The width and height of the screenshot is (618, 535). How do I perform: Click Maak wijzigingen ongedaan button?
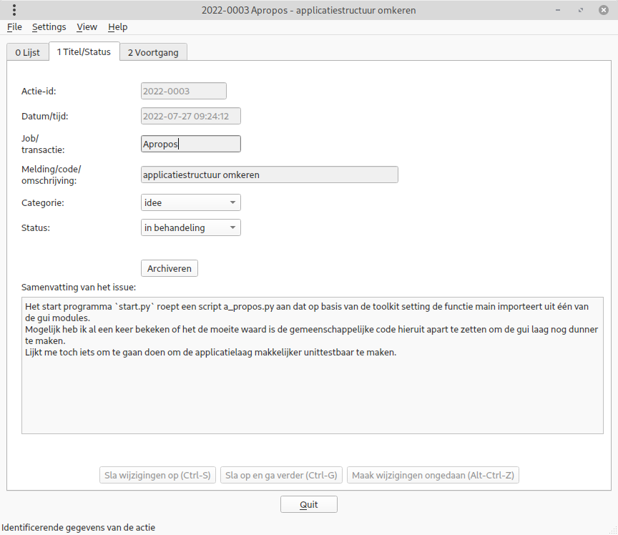click(433, 476)
